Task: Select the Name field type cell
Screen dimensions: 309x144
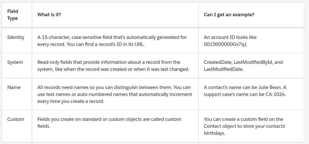Action: click(x=14, y=87)
